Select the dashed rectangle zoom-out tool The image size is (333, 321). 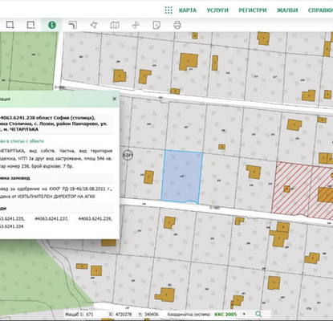[31, 25]
